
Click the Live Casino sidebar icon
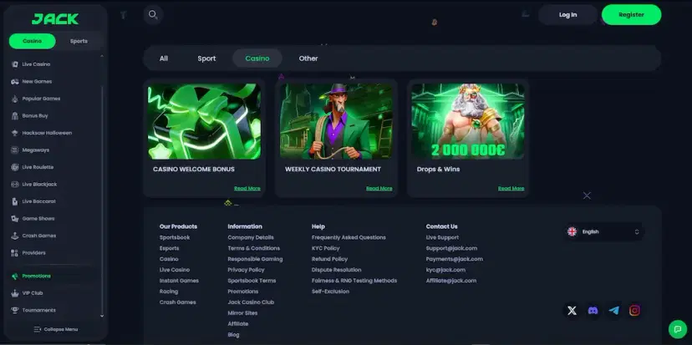(15, 64)
